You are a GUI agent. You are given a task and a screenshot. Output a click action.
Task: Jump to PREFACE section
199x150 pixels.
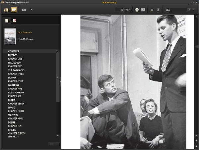pos(13,55)
